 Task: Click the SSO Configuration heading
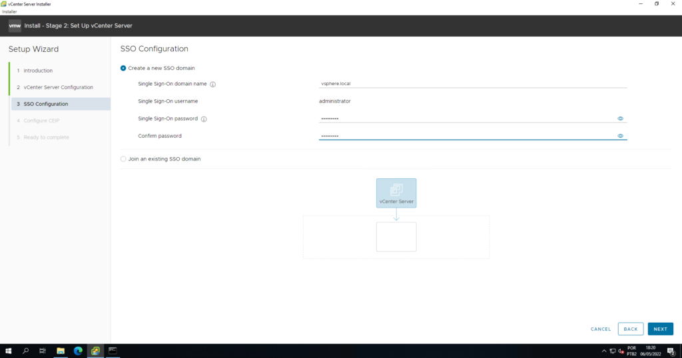click(155, 49)
